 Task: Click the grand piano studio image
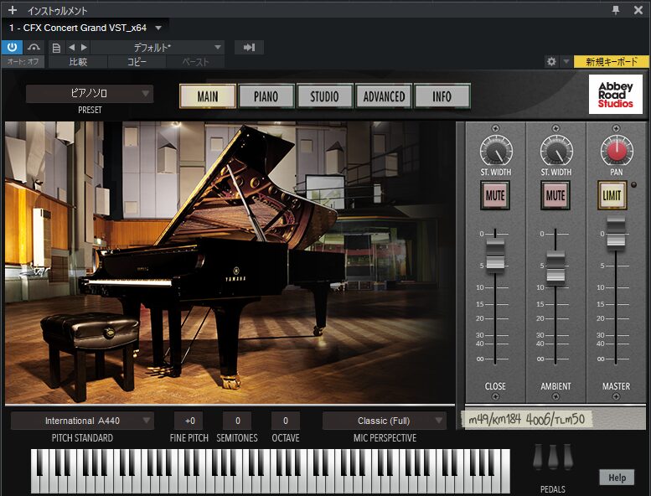click(230, 263)
